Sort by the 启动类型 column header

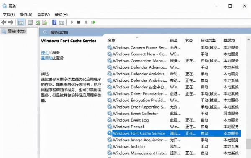click(208, 40)
